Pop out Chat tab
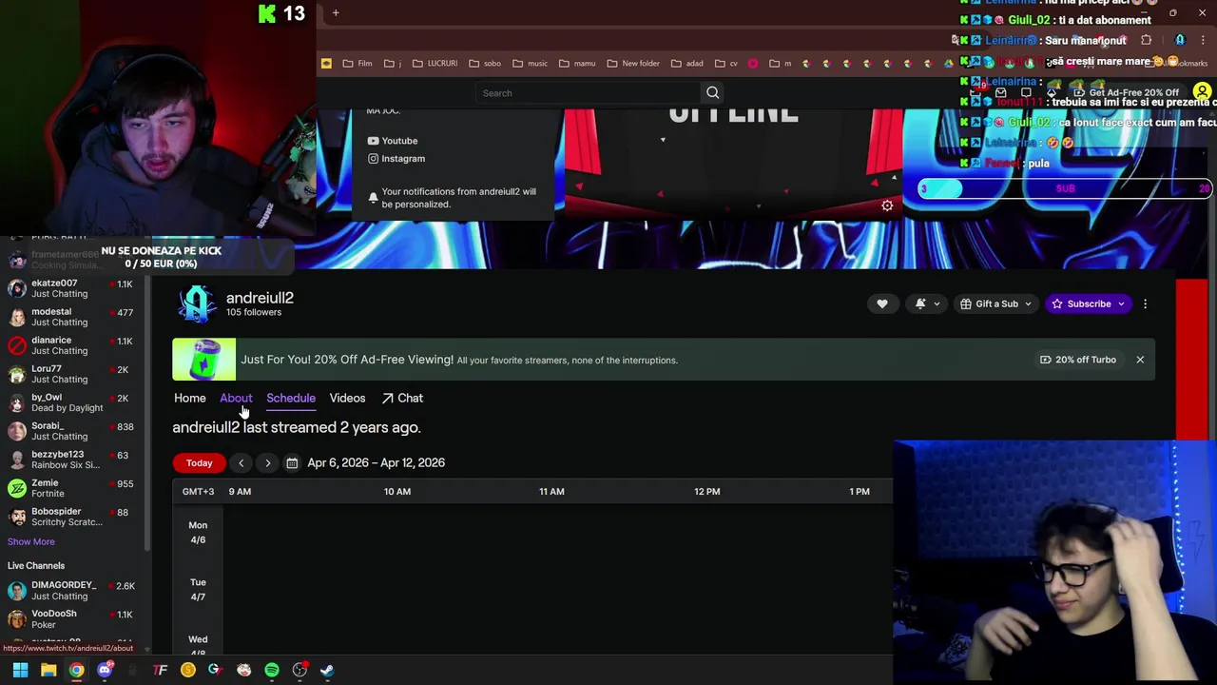 [x=402, y=398]
